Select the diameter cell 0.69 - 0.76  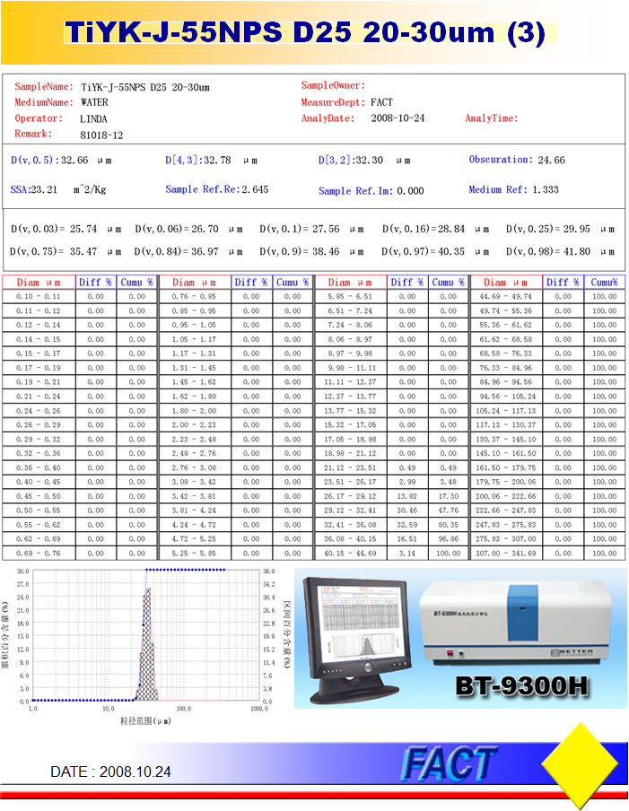click(x=39, y=554)
